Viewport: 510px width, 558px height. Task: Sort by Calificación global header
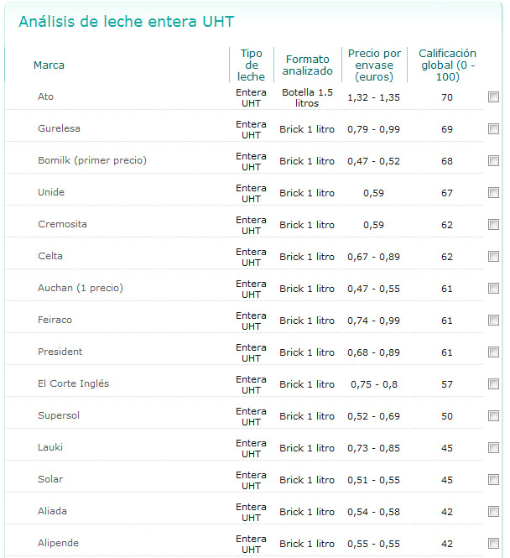447,65
